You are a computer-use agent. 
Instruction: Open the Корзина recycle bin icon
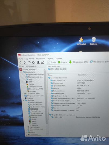click(93, 41)
